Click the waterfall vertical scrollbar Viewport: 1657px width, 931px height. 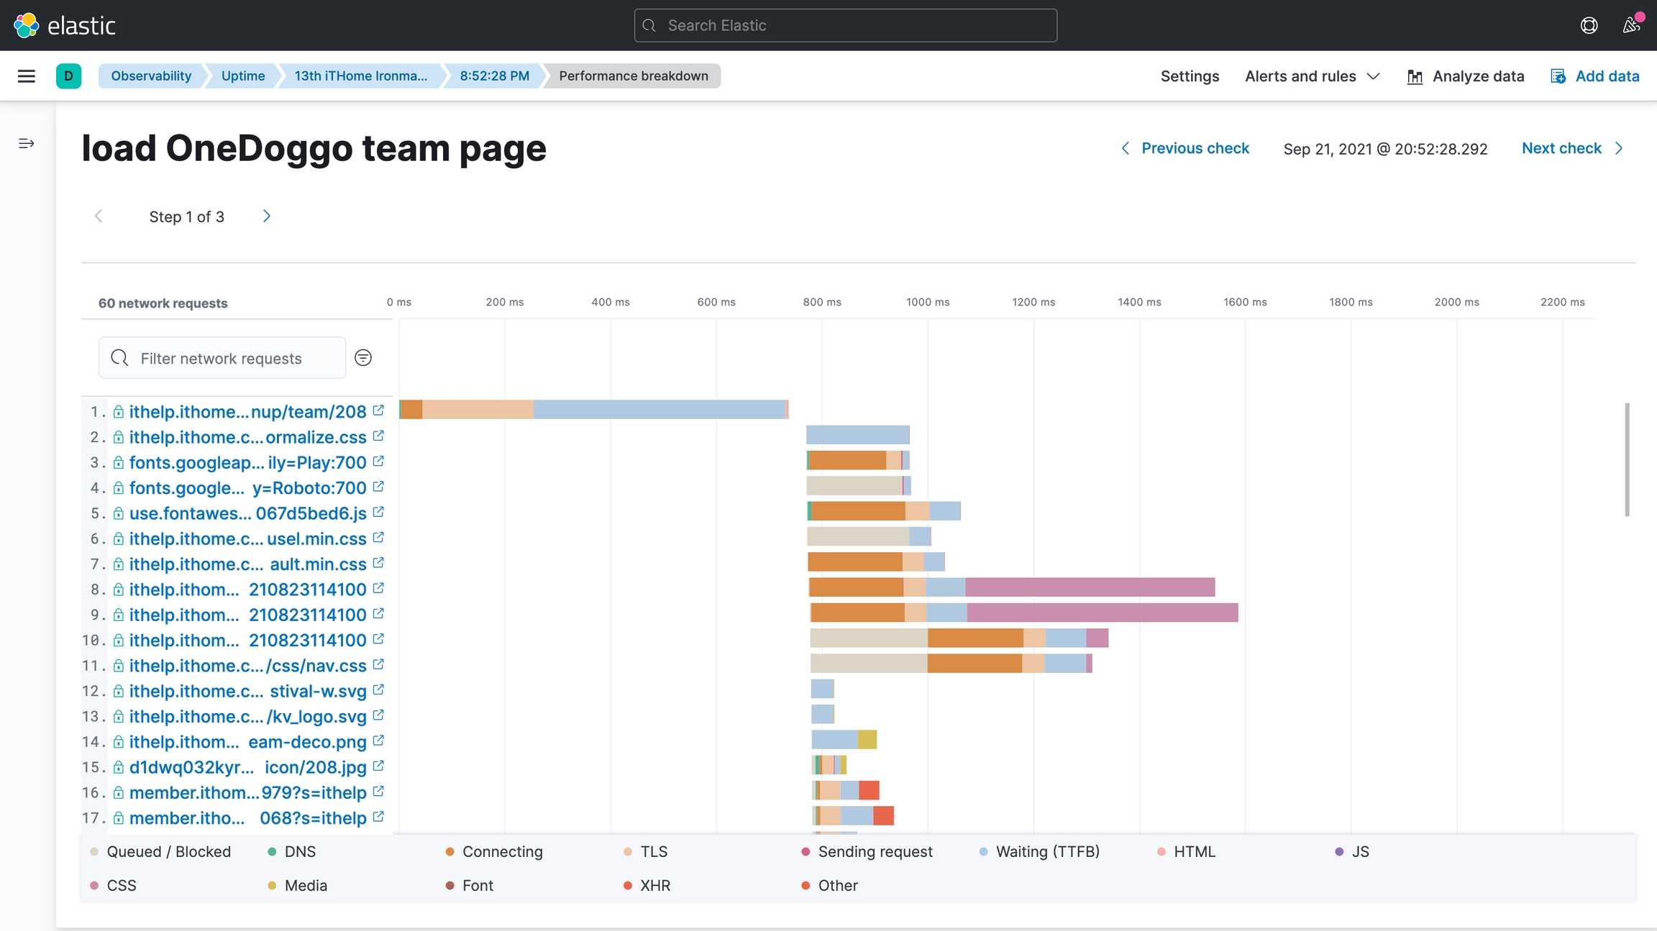click(1627, 459)
